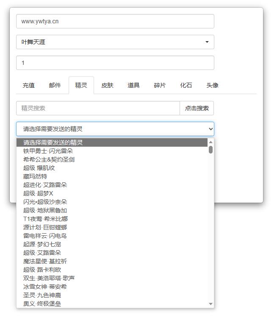
Task: Click the chevron on the 精灵 select box
Action: coord(211,129)
